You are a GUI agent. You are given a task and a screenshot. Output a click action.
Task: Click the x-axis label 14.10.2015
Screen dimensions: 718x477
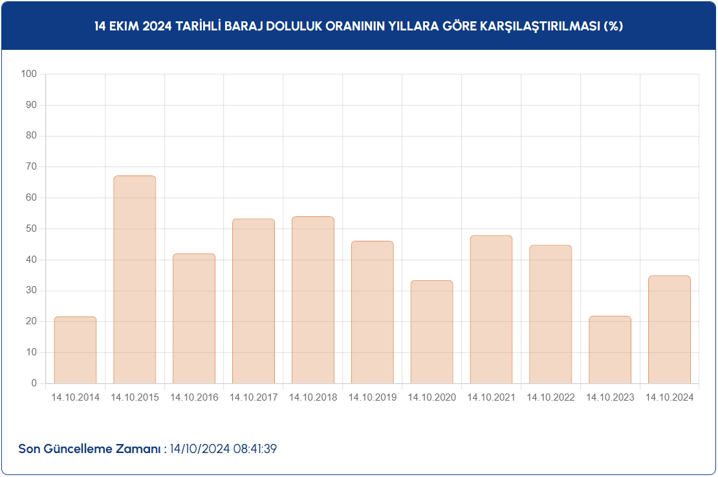pos(135,397)
